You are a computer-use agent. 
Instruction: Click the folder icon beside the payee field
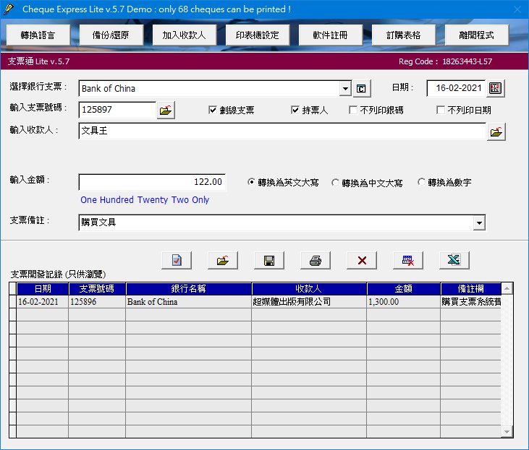point(496,132)
